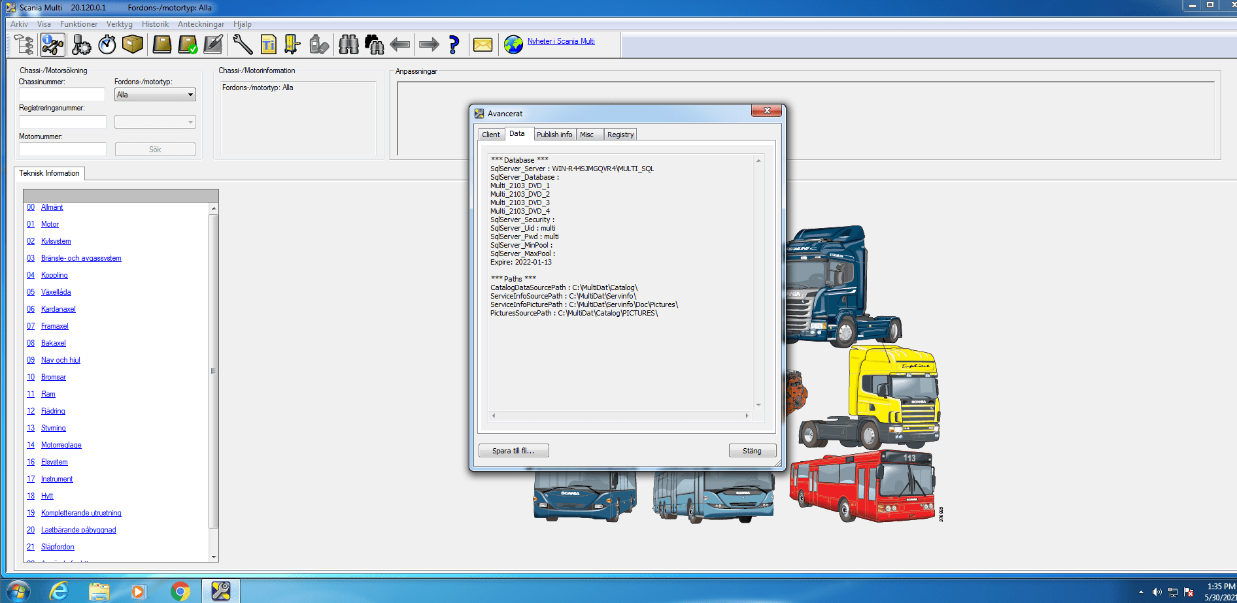The width and height of the screenshot is (1237, 603).
Task: Click the book with green checkmark icon
Action: 188,44
